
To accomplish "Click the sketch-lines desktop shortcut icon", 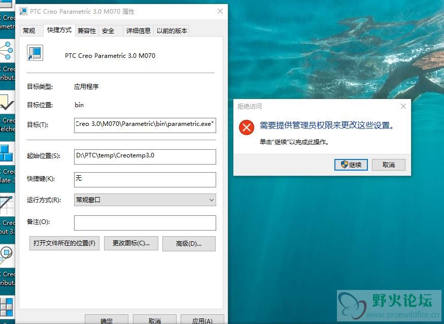I will tap(7, 205).
